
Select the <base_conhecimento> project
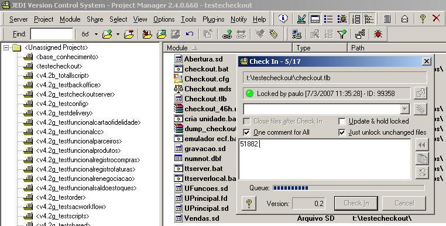point(67,57)
